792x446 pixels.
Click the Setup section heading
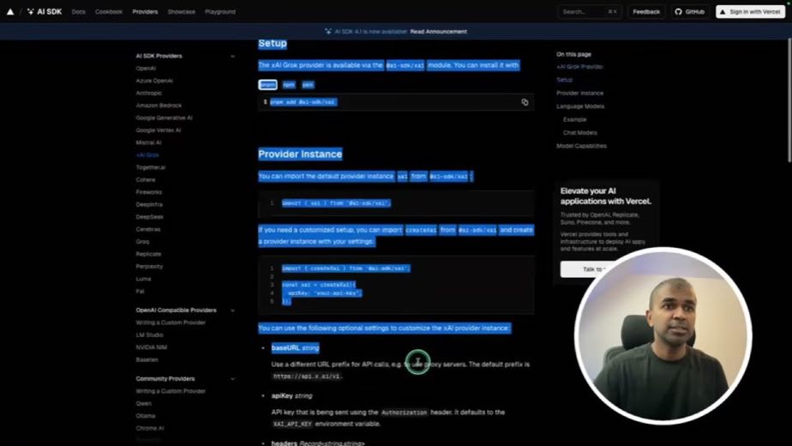pyautogui.click(x=273, y=44)
